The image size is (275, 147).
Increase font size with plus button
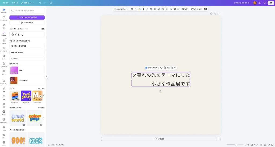point(135,9)
